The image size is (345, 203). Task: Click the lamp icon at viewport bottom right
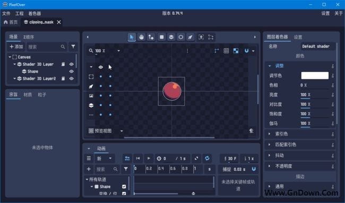point(251,131)
